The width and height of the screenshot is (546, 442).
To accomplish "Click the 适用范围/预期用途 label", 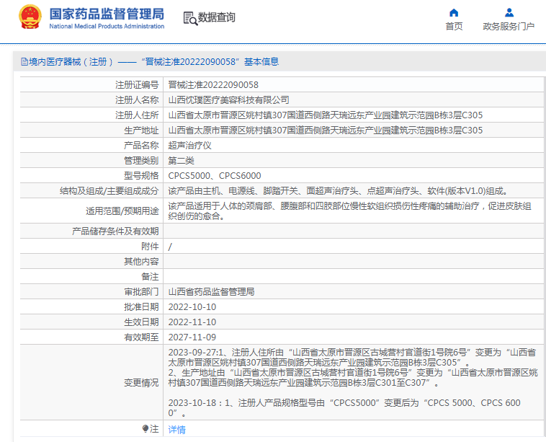I will tap(122, 211).
